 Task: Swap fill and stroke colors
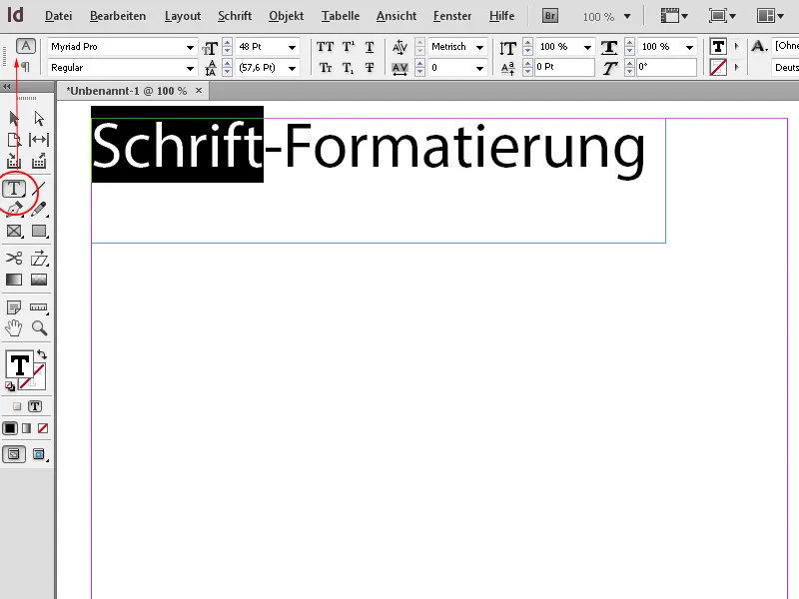(x=42, y=354)
